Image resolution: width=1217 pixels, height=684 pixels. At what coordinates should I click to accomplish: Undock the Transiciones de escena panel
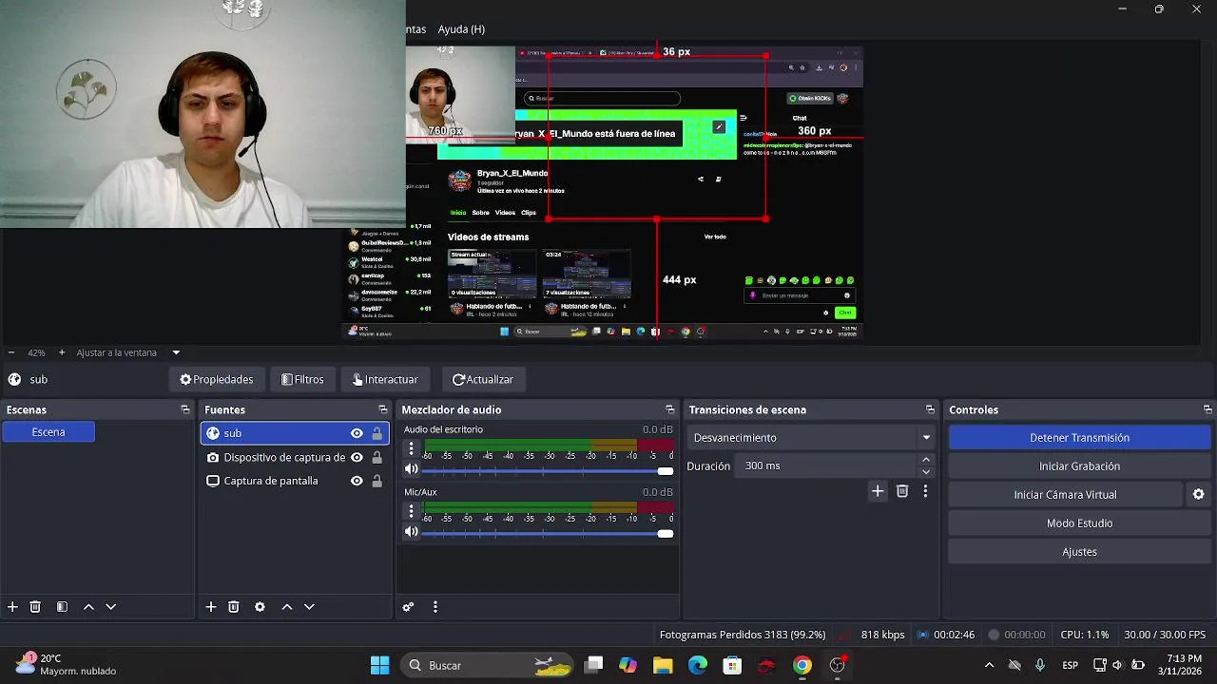pyautogui.click(x=930, y=409)
